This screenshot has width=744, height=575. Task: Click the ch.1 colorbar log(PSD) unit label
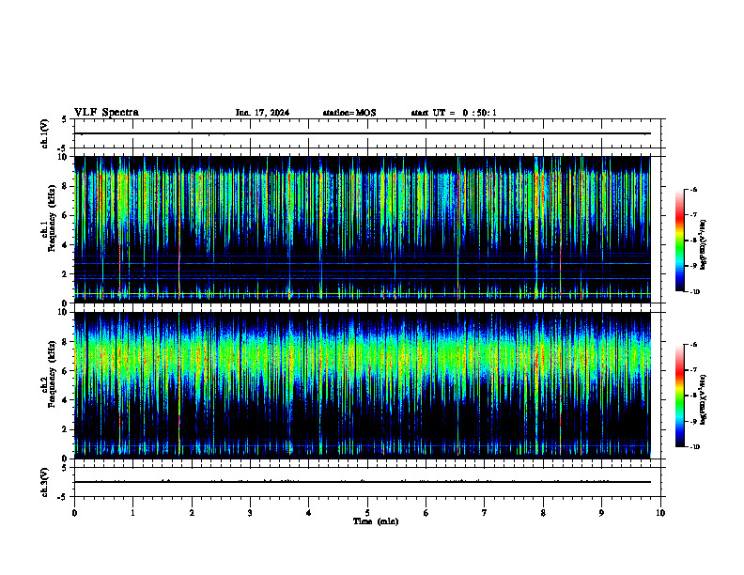(x=704, y=245)
